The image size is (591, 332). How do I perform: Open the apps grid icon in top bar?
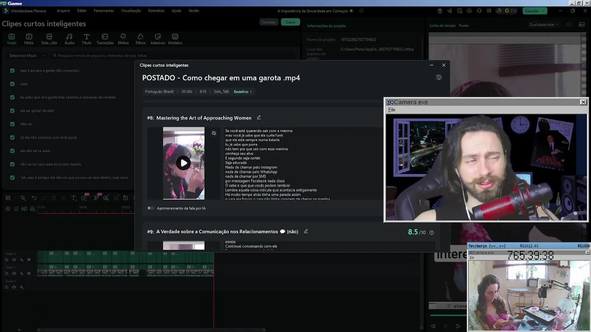pyautogui.click(x=489, y=11)
